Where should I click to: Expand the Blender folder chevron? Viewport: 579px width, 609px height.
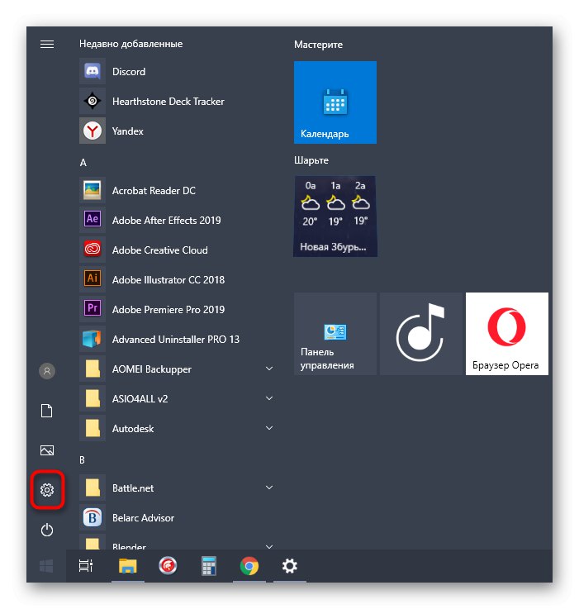[x=269, y=546]
